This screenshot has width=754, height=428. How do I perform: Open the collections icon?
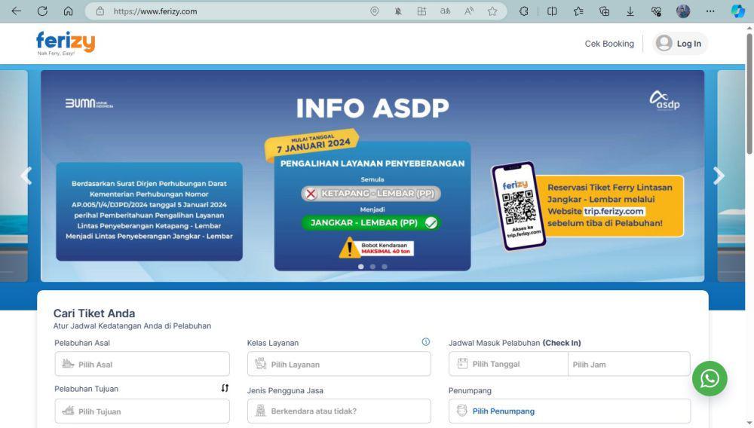[605, 11]
